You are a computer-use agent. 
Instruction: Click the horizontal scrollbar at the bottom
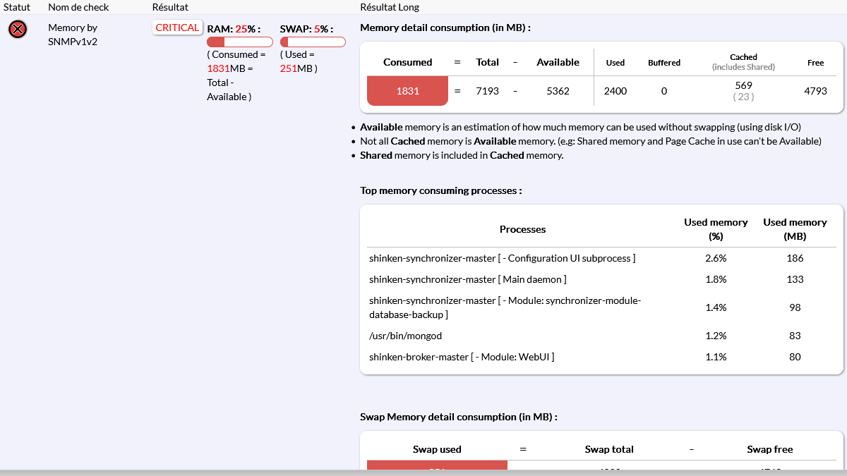click(x=423, y=472)
